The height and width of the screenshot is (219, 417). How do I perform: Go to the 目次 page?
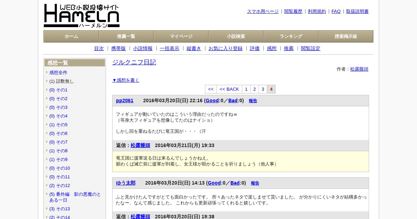pos(99,49)
